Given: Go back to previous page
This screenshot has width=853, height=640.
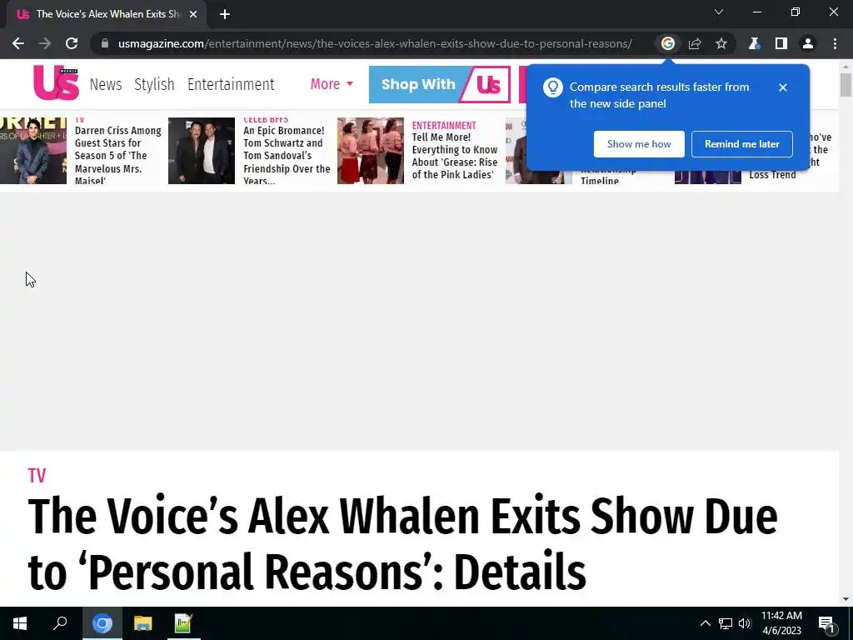Looking at the screenshot, I should pyautogui.click(x=18, y=43).
